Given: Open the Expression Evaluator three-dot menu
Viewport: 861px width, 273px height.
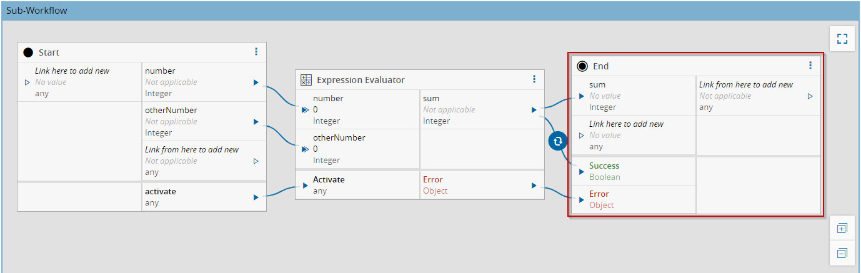Looking at the screenshot, I should [x=534, y=79].
